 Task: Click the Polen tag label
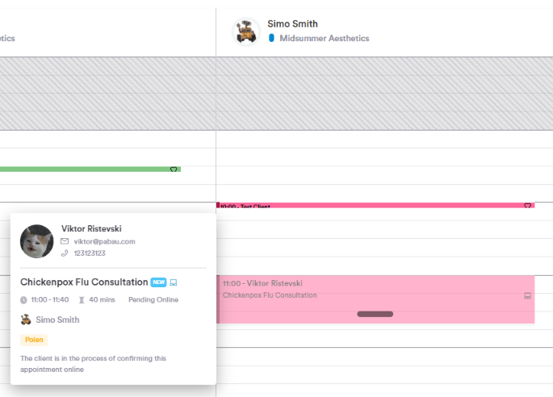click(x=34, y=340)
